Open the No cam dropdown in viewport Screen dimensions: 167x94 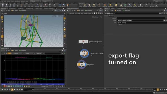click(60, 16)
